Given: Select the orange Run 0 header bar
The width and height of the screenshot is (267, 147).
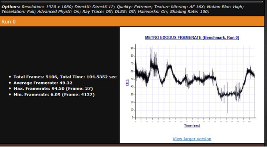Looking at the screenshot, I should tap(133, 22).
